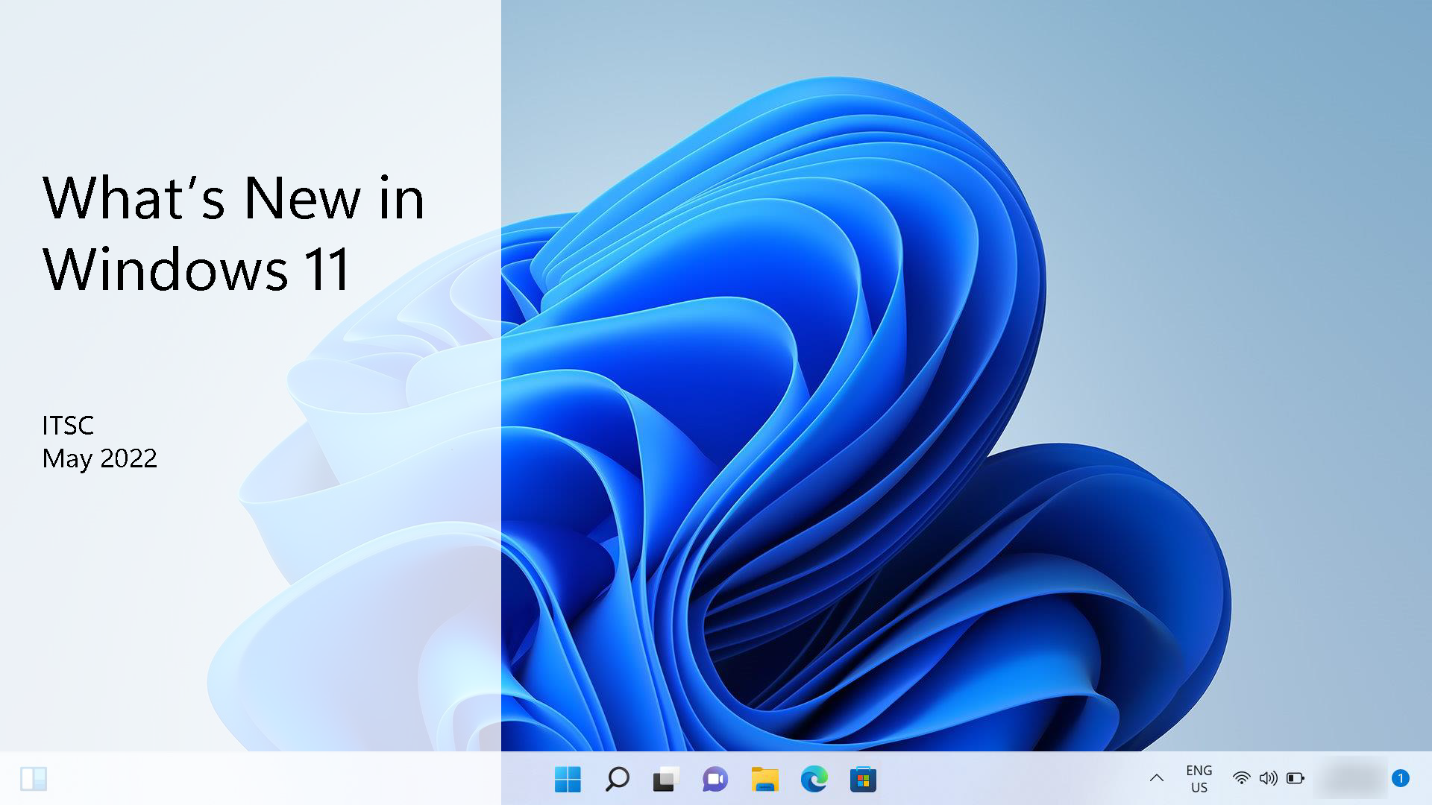Open File Explorer from taskbar
Screen dimensions: 1432x805
pos(764,779)
